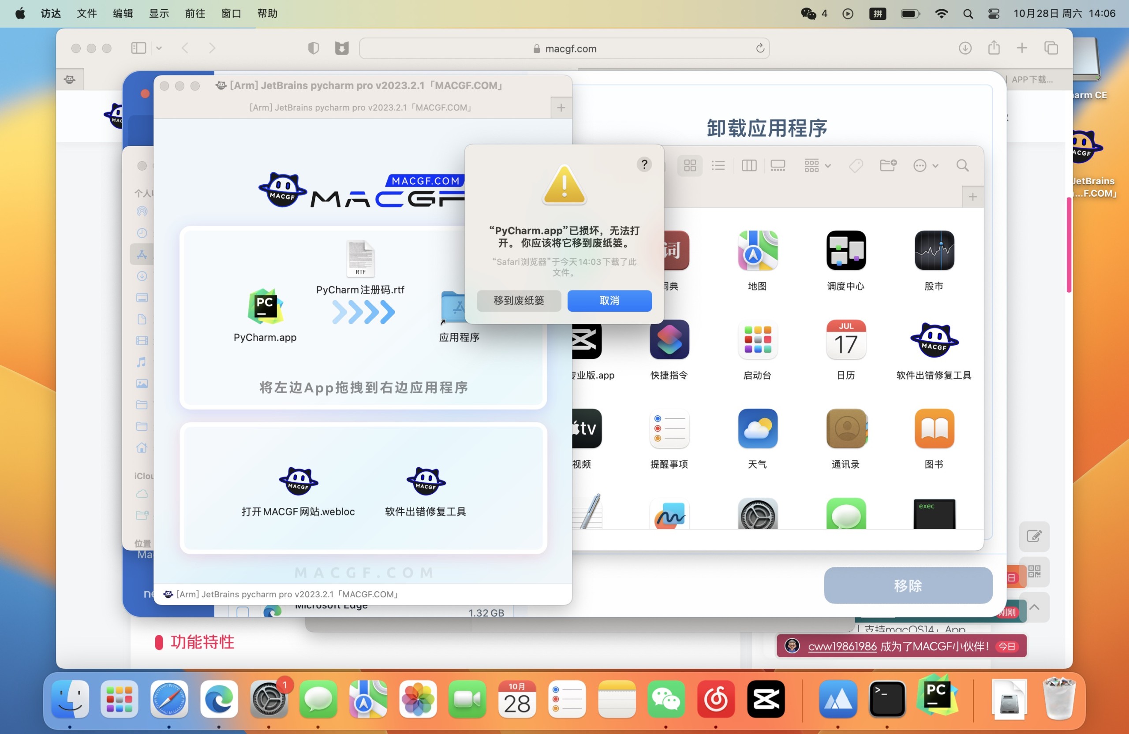
Task: Click the tags icon in the uninstaller toolbar
Action: pyautogui.click(x=855, y=165)
